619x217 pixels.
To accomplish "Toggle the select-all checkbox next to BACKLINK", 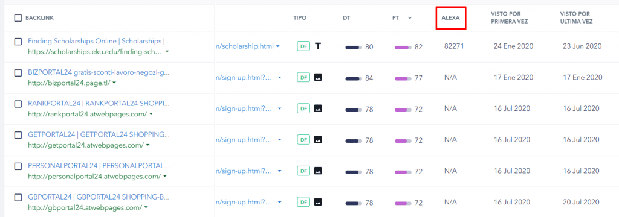I will click(x=18, y=17).
